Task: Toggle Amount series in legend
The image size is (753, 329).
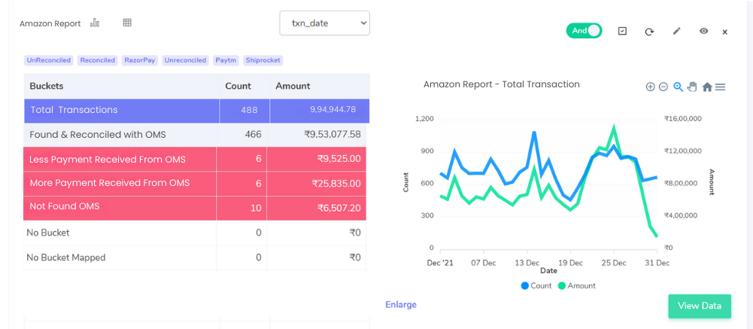Action: point(576,286)
